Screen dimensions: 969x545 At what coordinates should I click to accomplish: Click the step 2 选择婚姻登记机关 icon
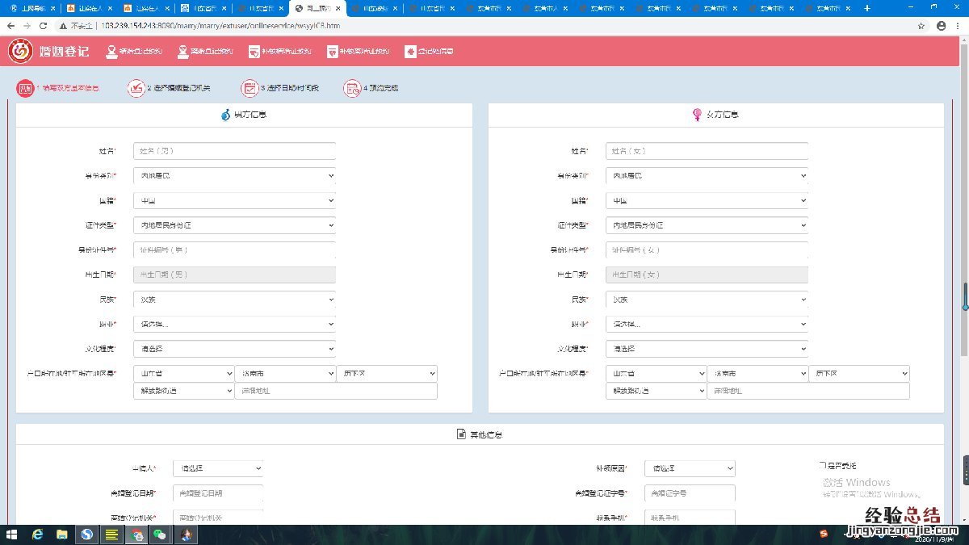tap(135, 88)
